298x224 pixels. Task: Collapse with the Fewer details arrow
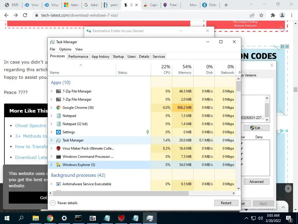pos(53,203)
